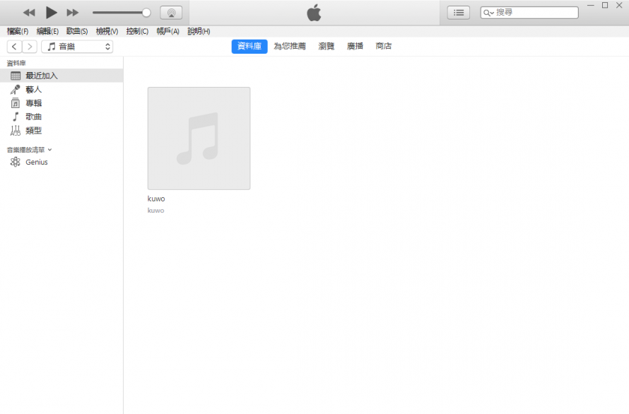Click the 類型 guitars icon
629x414 pixels.
pyautogui.click(x=16, y=131)
